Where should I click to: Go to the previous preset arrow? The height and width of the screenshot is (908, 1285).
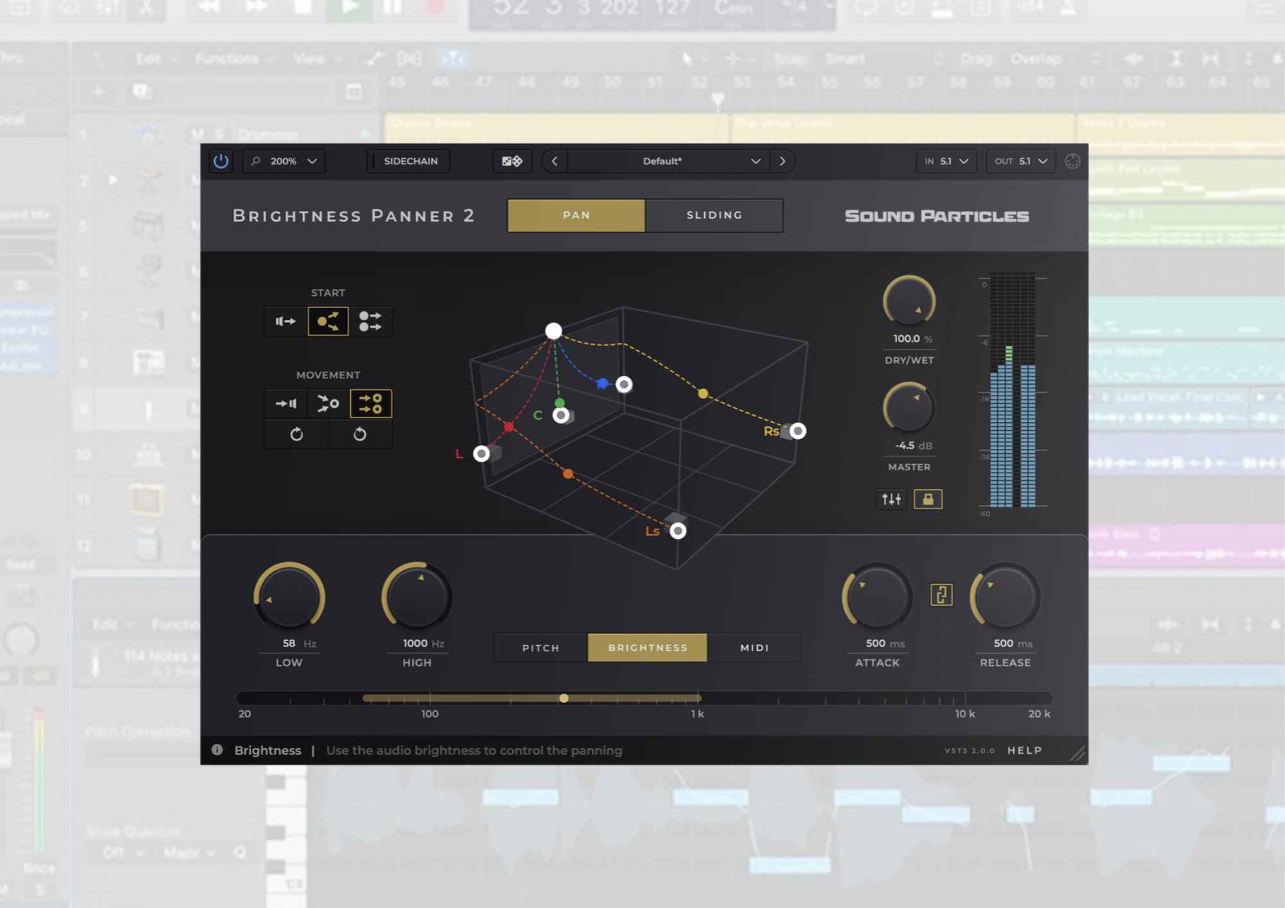click(x=554, y=161)
